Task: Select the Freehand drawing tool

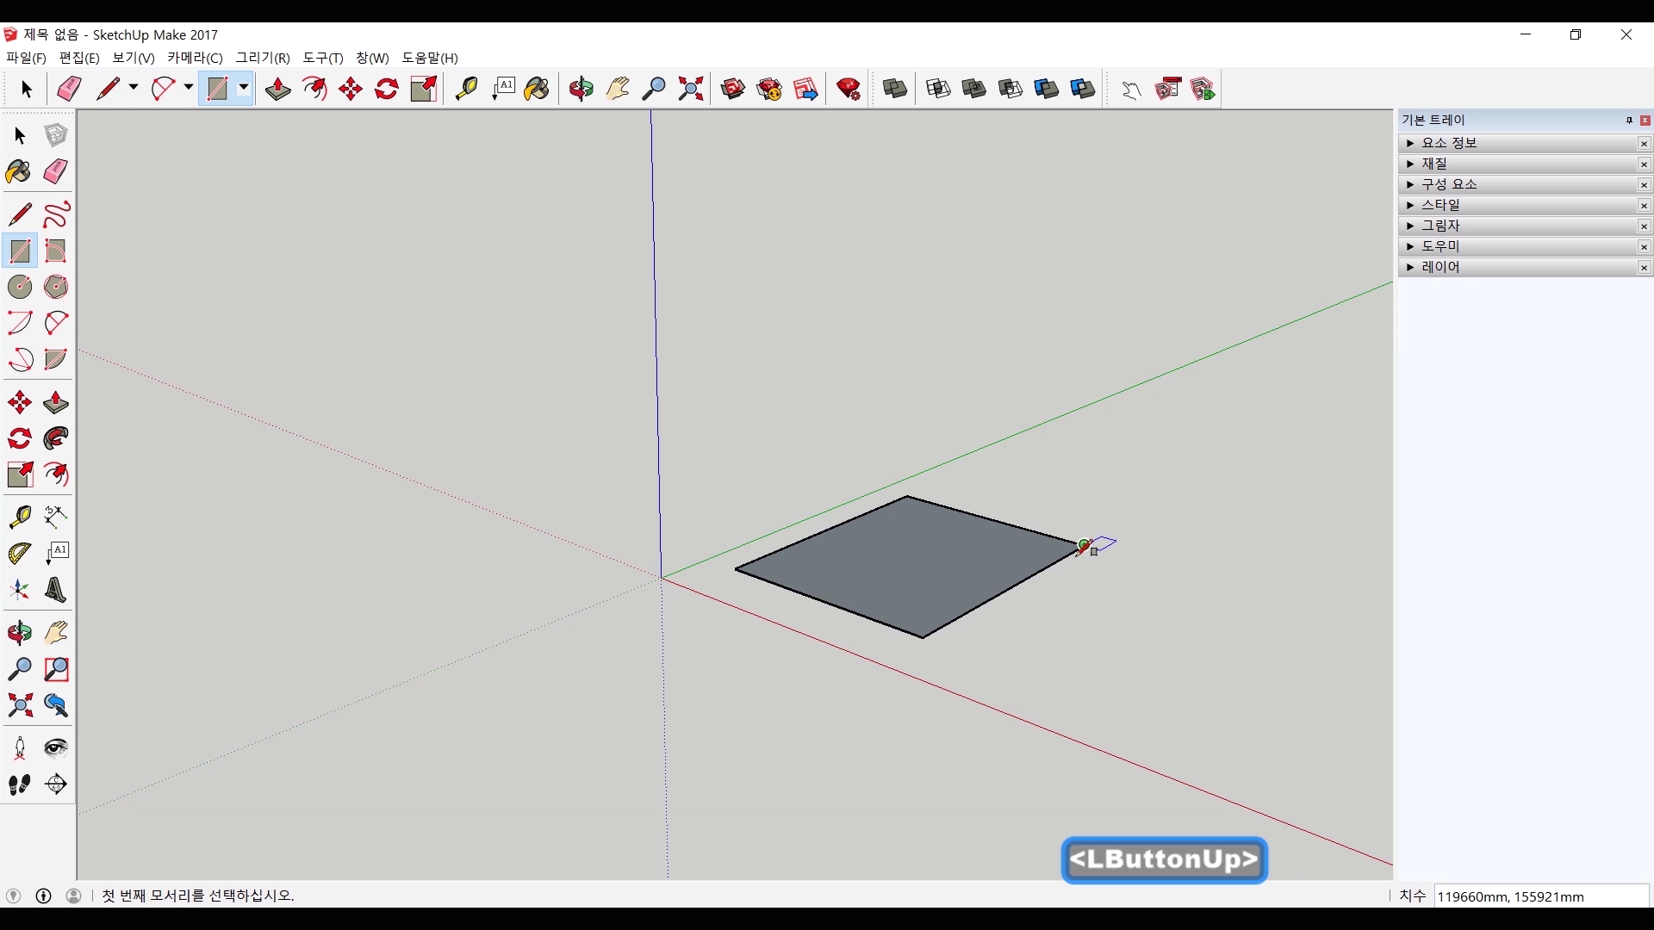Action: click(x=55, y=214)
